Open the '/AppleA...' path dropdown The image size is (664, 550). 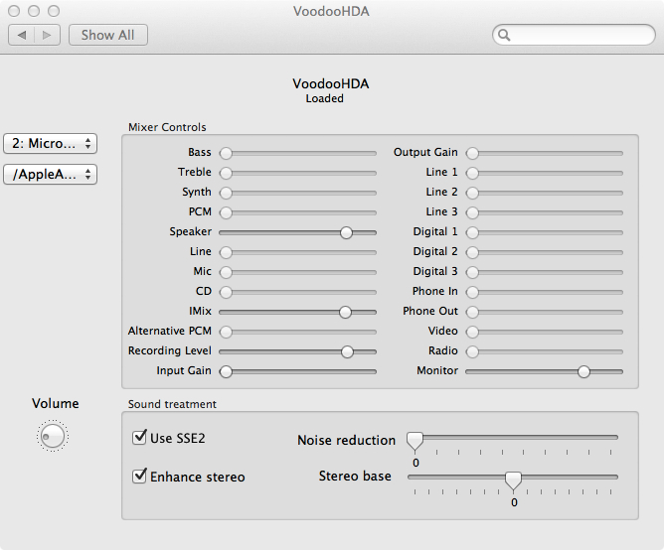pos(50,174)
